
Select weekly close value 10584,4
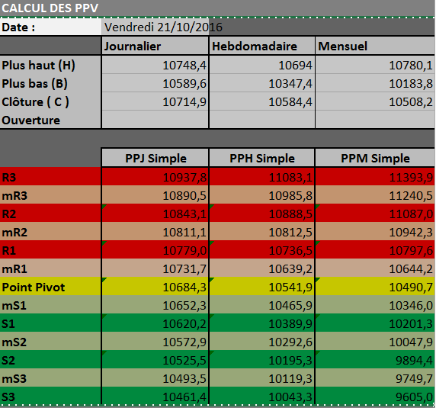(262, 101)
